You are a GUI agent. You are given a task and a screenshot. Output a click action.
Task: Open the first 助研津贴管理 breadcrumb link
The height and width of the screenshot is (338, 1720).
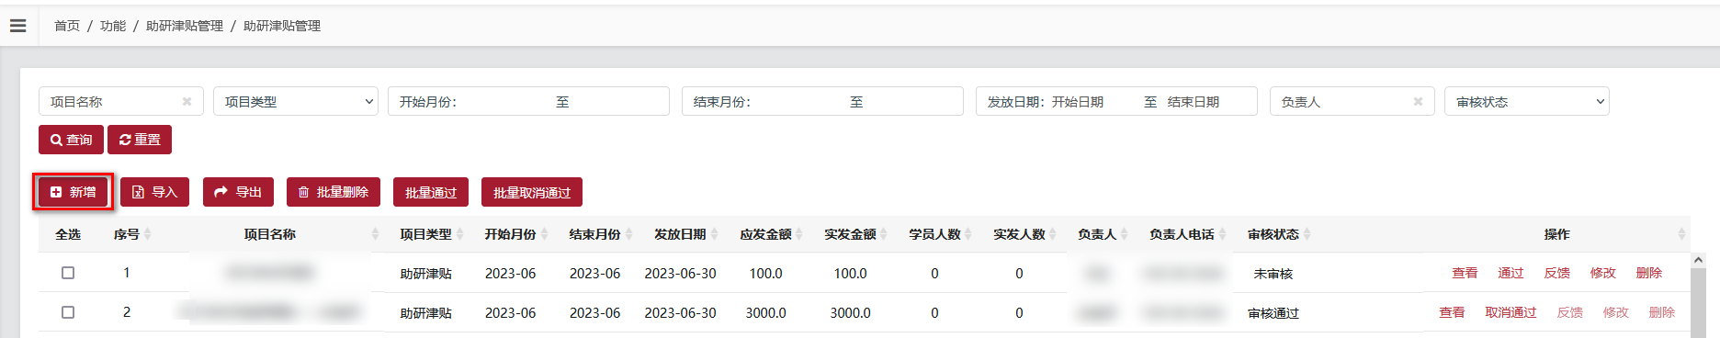(x=185, y=26)
